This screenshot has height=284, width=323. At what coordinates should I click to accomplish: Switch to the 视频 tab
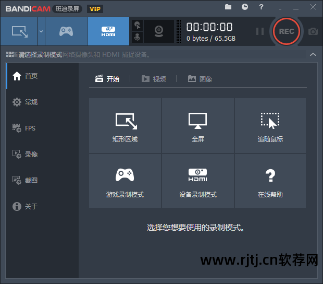click(154, 79)
